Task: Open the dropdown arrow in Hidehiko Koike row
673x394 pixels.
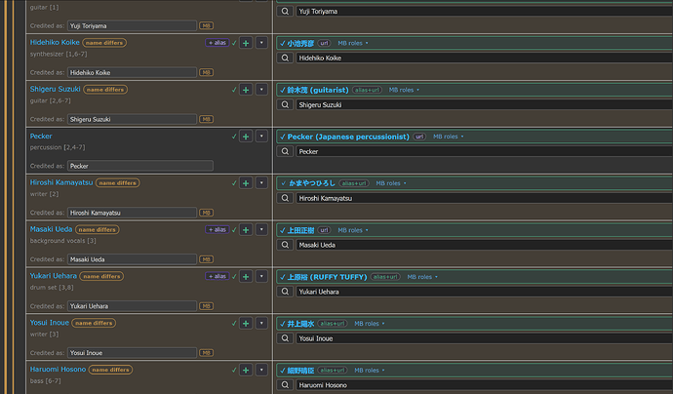Action: (x=261, y=43)
